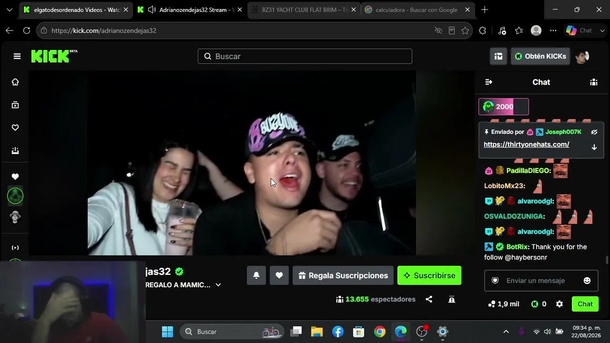610x343 pixels.
Task: Open the Kick sidebar hamburger menu
Action: click(x=17, y=56)
